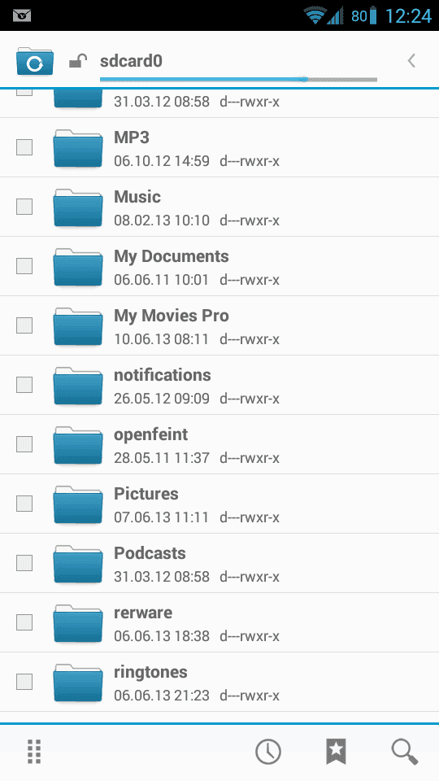Select checkbox next to My Documents
439x781 pixels.
pos(24,266)
